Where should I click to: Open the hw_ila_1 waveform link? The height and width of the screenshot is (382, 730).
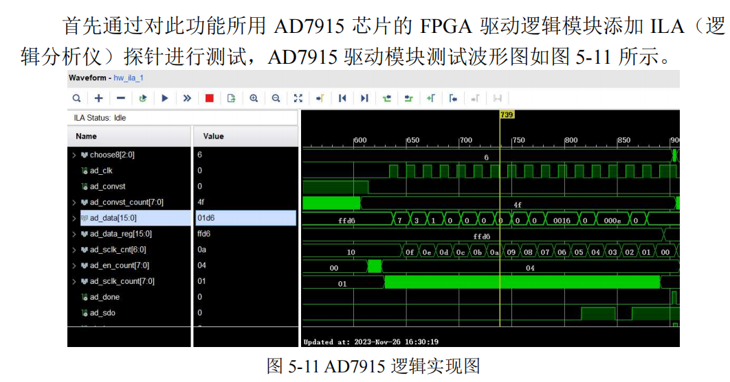pyautogui.click(x=129, y=78)
